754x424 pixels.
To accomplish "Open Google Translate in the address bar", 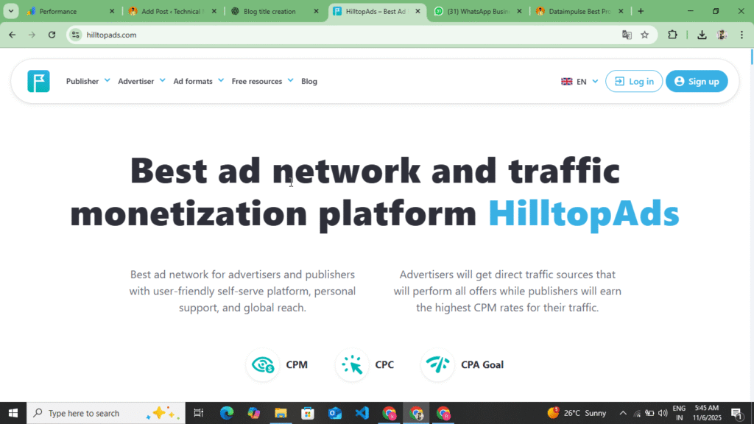I will [x=627, y=35].
